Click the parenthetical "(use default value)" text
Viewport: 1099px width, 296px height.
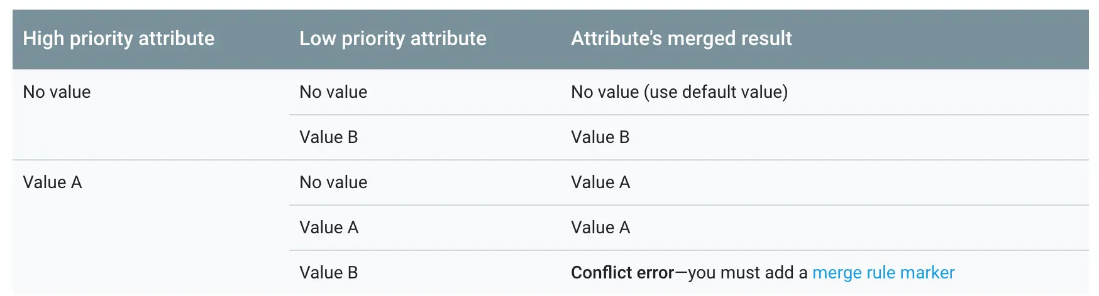[715, 92]
